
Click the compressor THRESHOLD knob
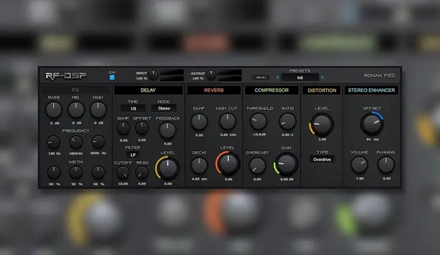point(258,122)
